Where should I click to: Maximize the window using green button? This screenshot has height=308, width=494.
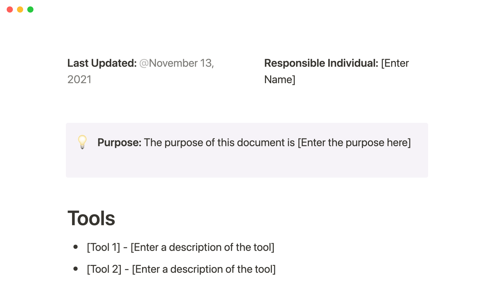point(30,9)
